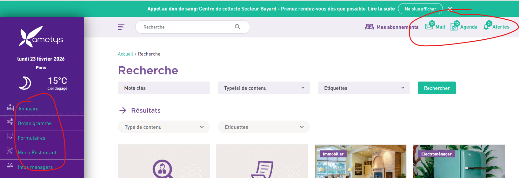This screenshot has height=178, width=520.
Task: Click the Ne plus afficher button
Action: click(x=420, y=9)
